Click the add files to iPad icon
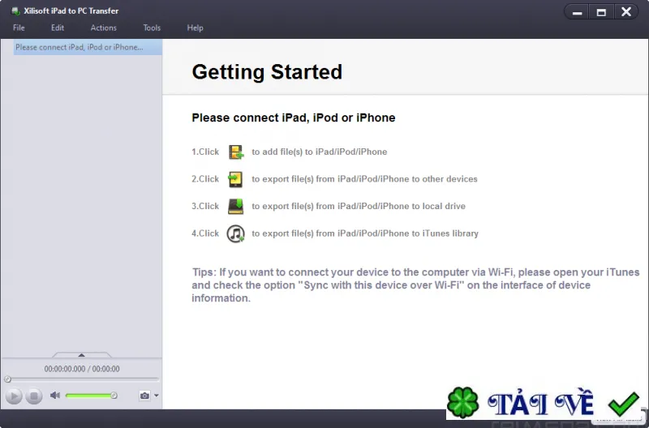Screen dimensions: 649x428 click(236, 152)
